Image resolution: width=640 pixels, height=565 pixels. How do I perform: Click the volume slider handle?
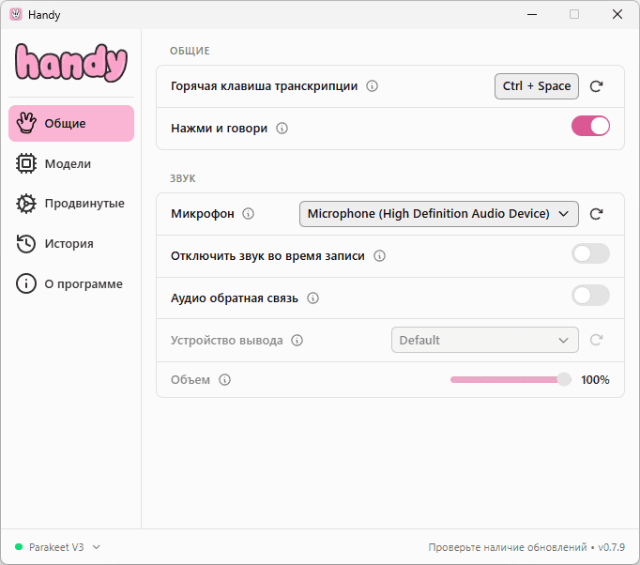[x=564, y=380]
